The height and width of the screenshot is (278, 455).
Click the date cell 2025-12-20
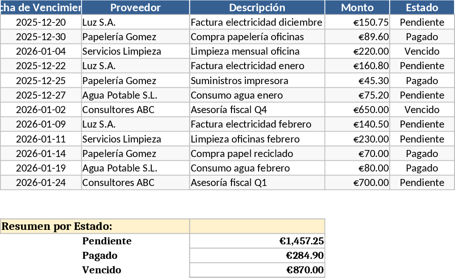tap(41, 22)
